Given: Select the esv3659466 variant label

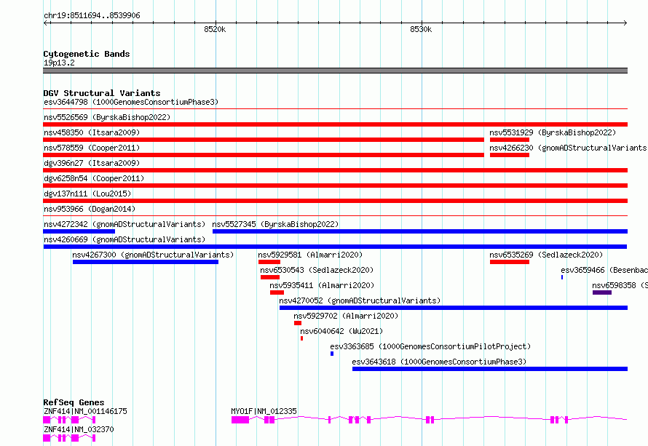Looking at the screenshot, I should pyautogui.click(x=604, y=270).
